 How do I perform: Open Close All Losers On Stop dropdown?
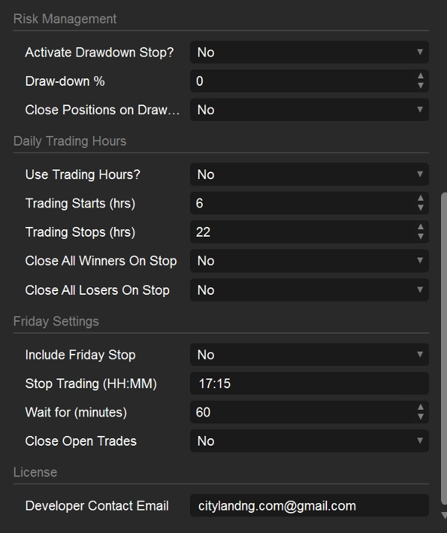pyautogui.click(x=309, y=290)
